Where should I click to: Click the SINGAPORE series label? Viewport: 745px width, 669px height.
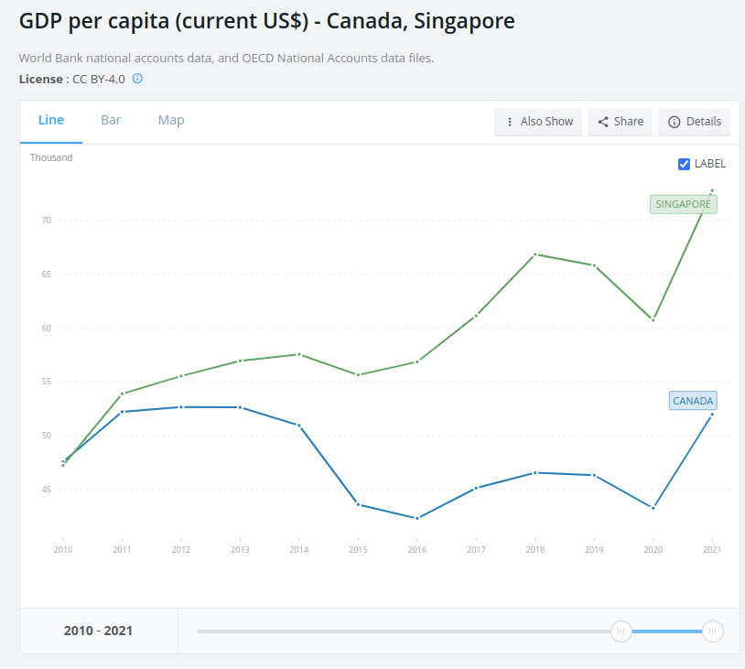coord(684,204)
